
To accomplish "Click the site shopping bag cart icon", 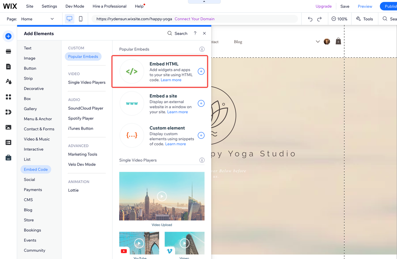I will point(338,41).
